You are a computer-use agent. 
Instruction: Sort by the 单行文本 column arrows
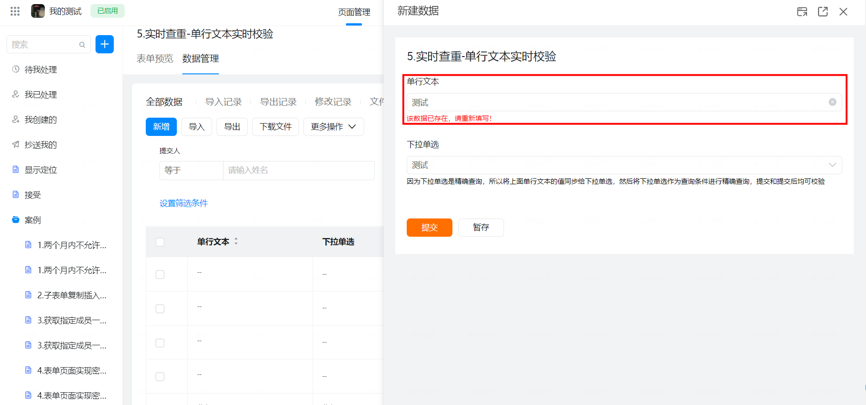(236, 241)
